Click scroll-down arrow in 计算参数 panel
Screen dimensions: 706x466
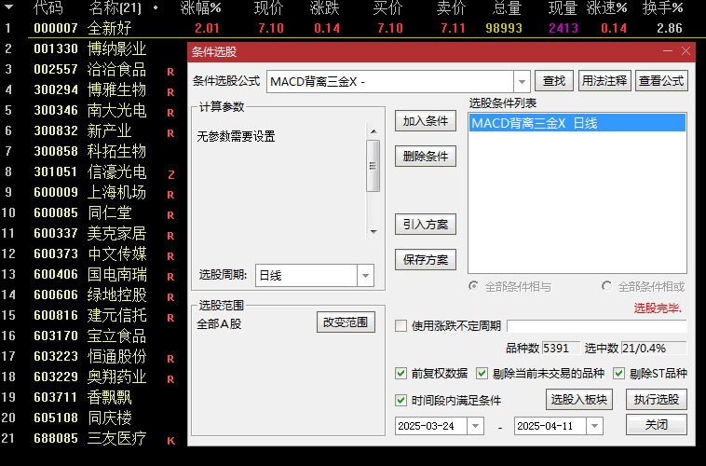373,232
